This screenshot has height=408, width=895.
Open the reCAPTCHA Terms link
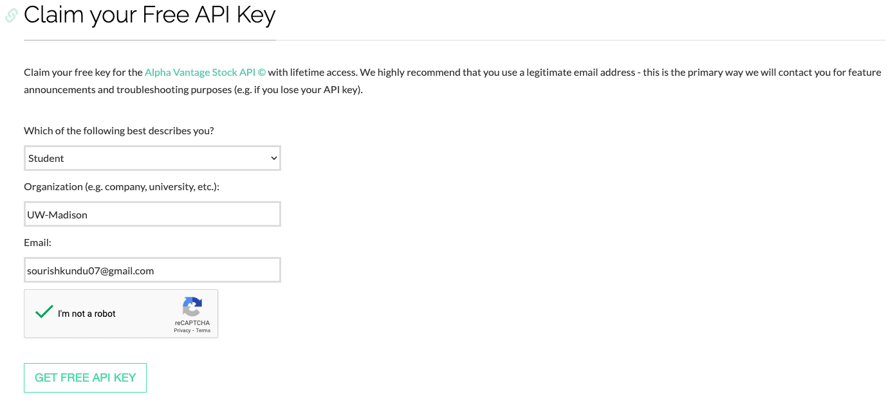[x=203, y=330]
